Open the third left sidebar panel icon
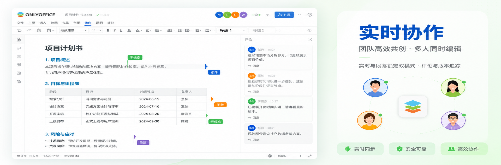The width and height of the screenshot is (501, 165). point(19,57)
